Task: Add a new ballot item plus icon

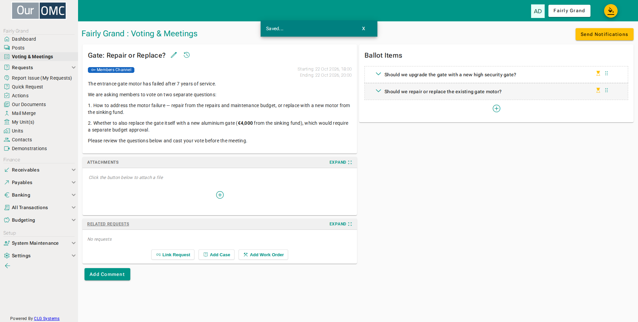Action: [496, 108]
